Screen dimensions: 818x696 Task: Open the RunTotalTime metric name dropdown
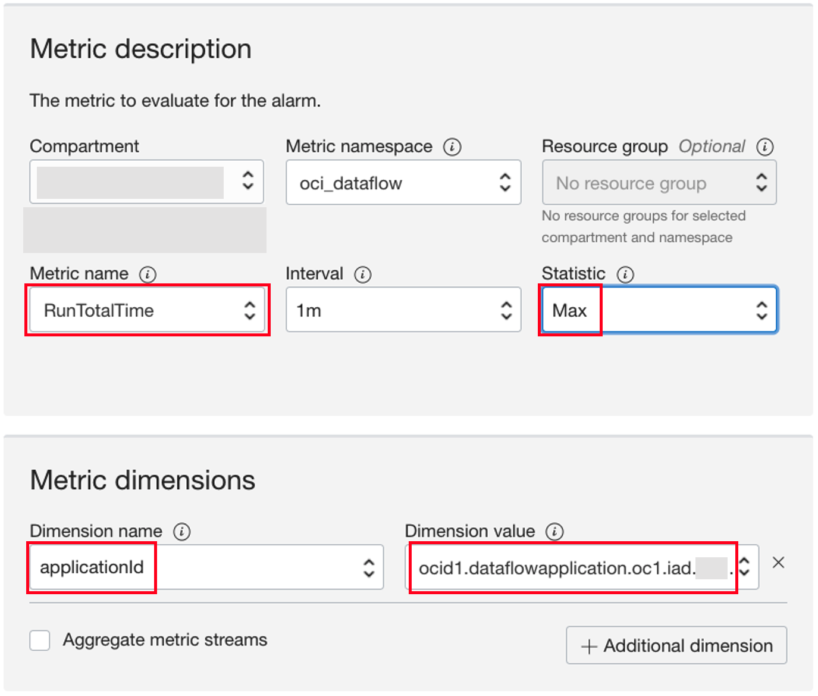point(147,310)
